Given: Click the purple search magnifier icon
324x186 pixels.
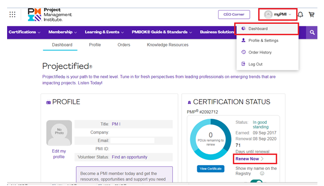Looking at the screenshot, I should (312, 32).
